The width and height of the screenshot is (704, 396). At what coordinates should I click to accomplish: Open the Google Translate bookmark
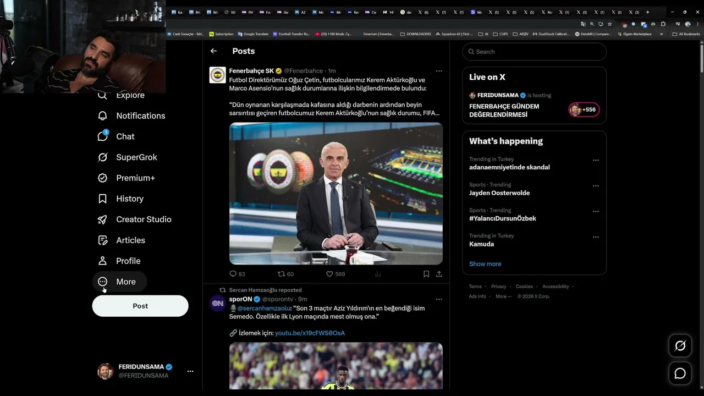(253, 34)
